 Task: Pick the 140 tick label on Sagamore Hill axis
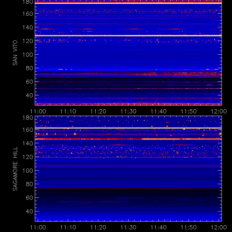(x=28, y=143)
